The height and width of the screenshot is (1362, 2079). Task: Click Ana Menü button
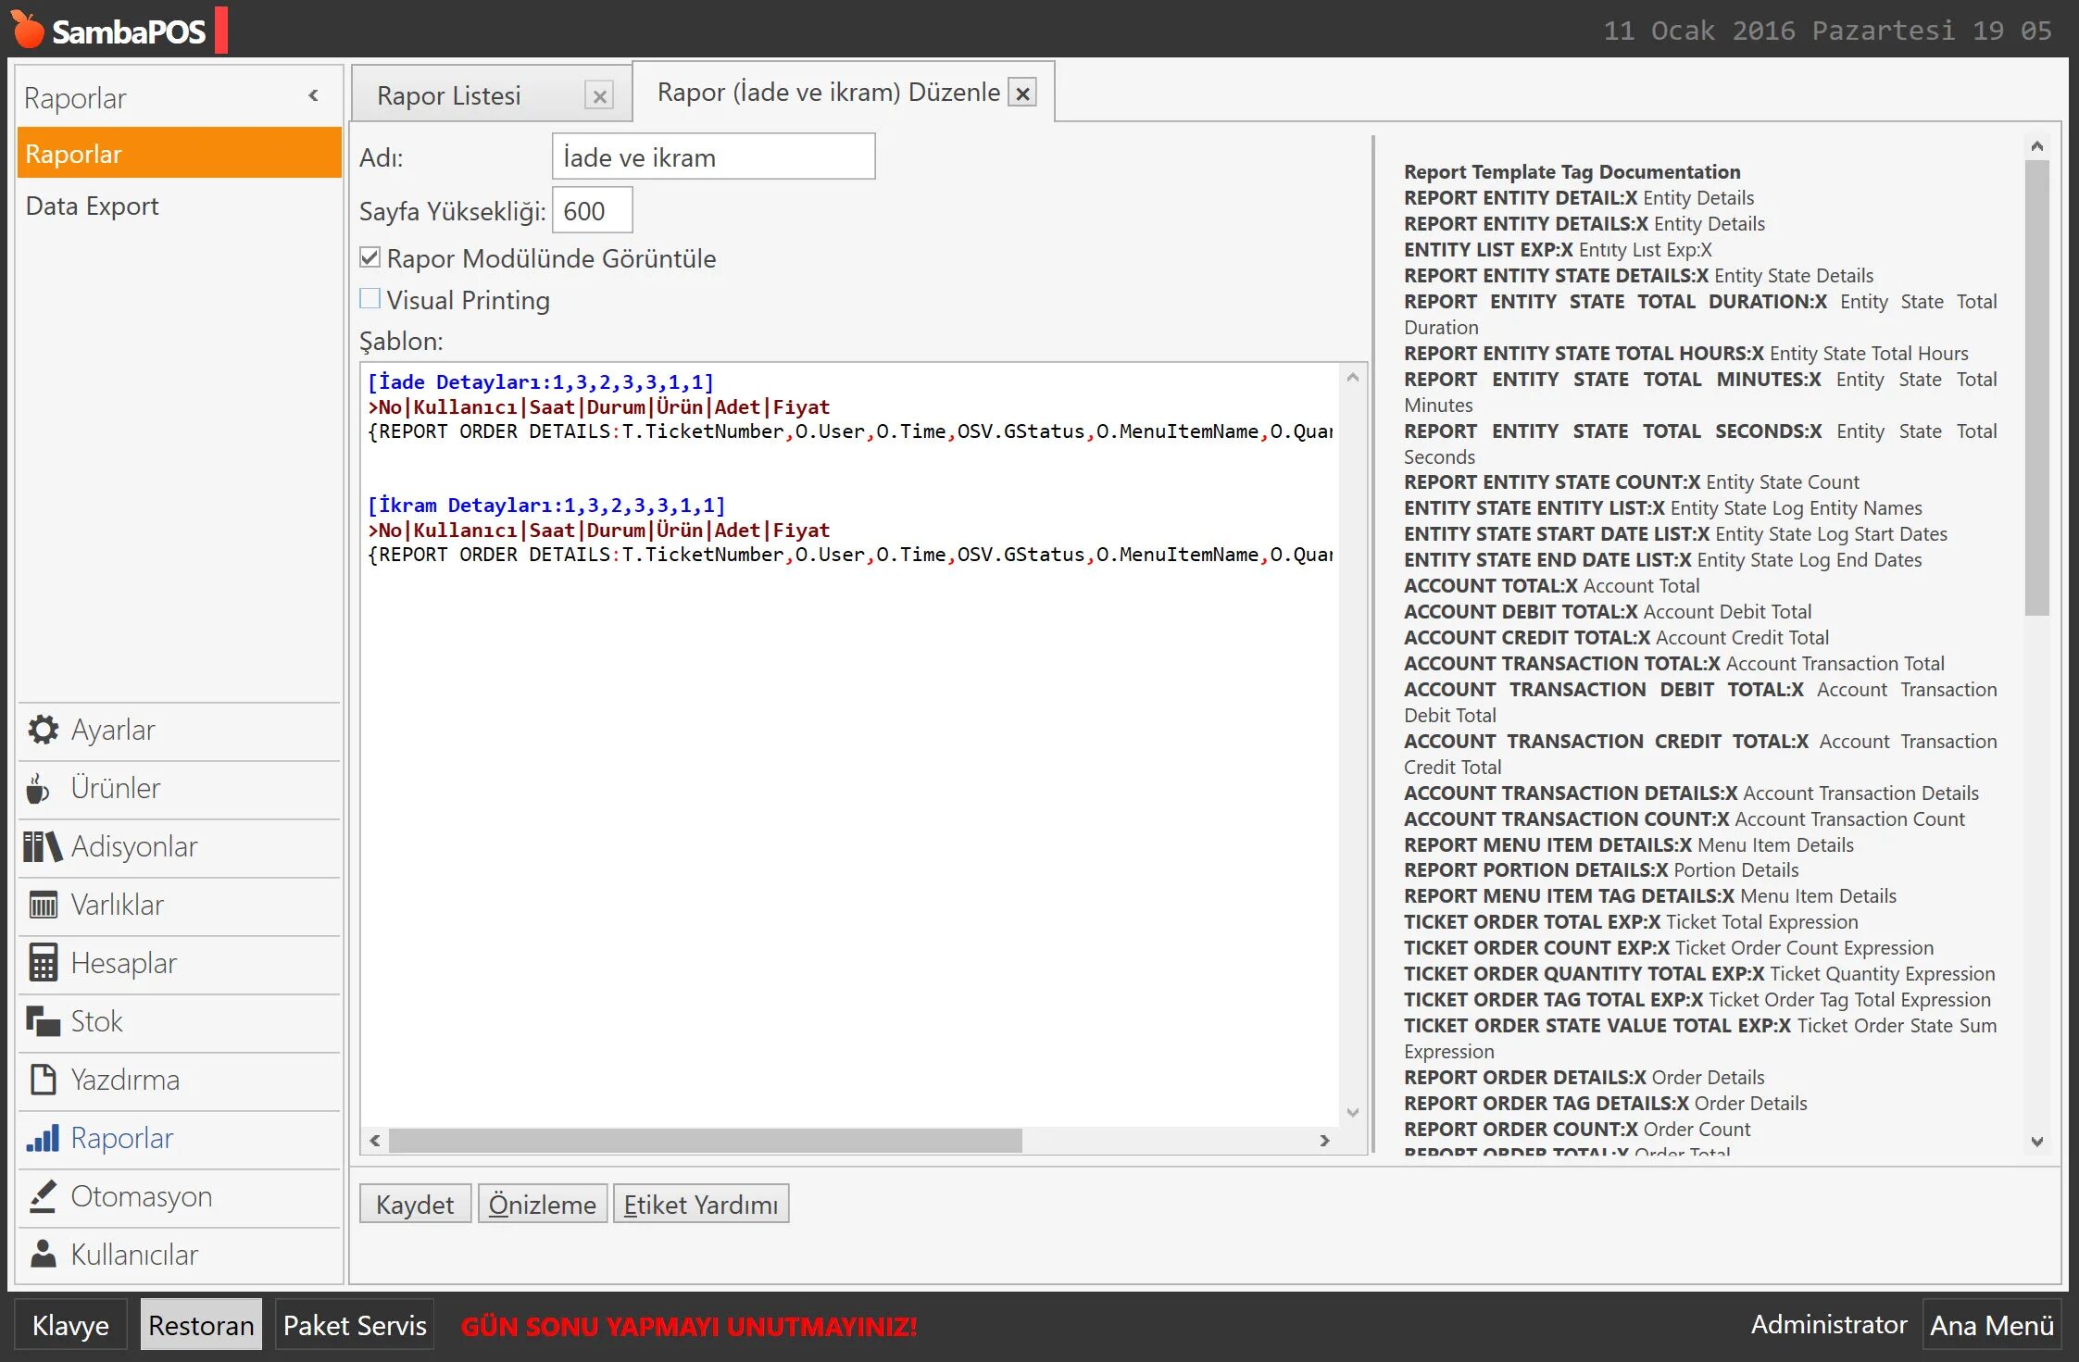(x=1992, y=1325)
